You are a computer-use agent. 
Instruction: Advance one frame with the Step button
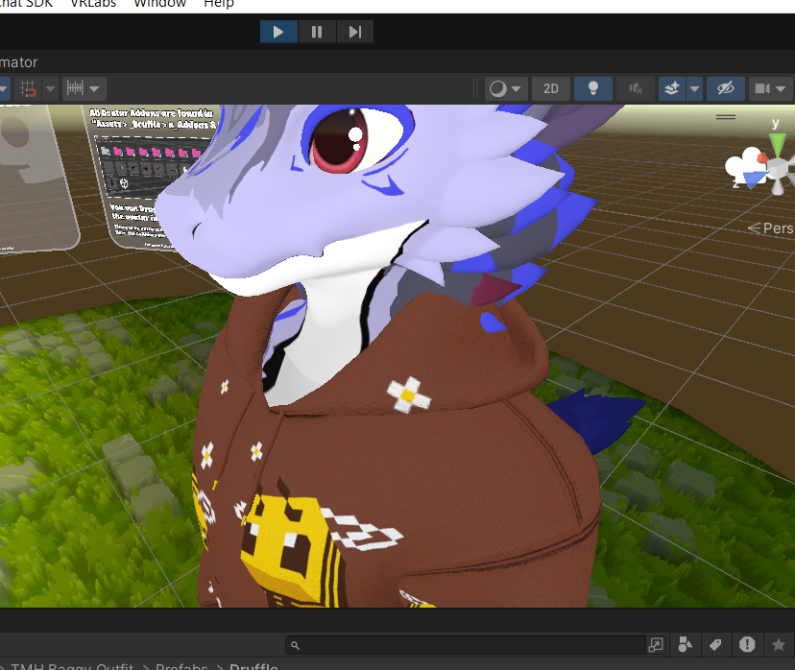click(x=355, y=32)
